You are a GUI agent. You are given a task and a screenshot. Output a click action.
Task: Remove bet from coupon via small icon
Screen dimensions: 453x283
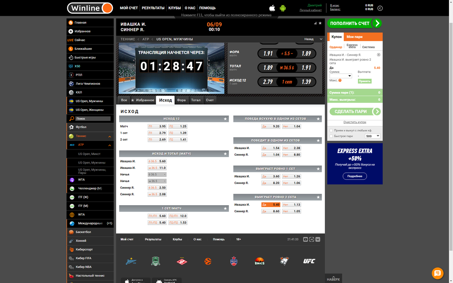pos(378,55)
